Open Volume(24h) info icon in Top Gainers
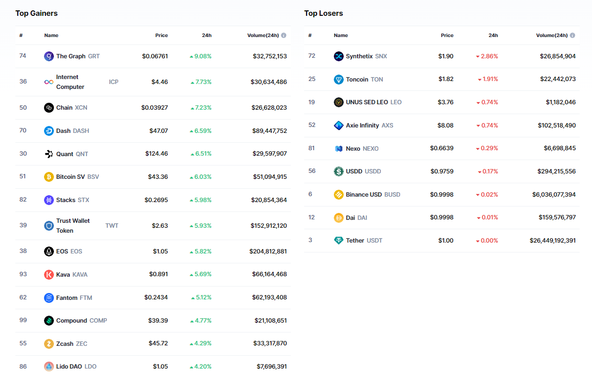This screenshot has height=374, width=592. point(284,36)
